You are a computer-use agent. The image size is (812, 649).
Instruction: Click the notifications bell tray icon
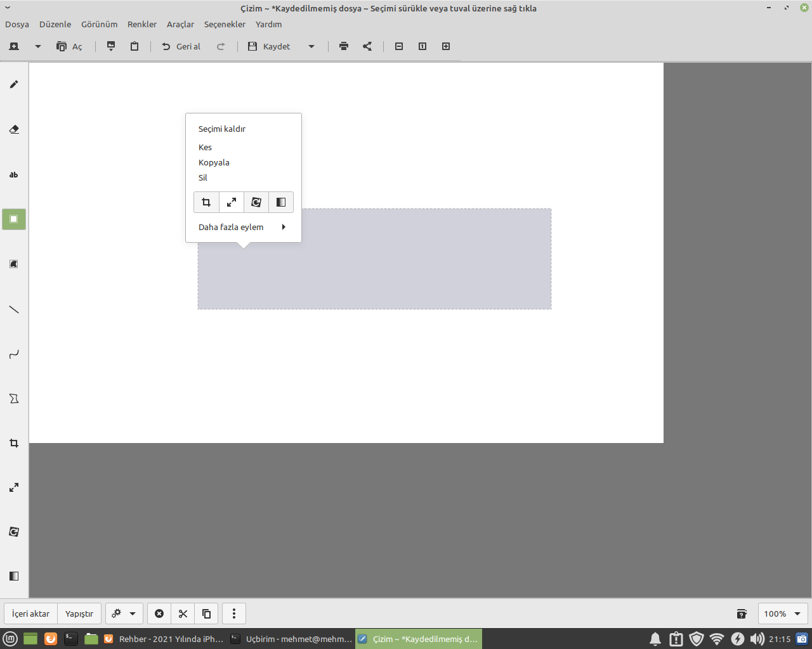655,639
